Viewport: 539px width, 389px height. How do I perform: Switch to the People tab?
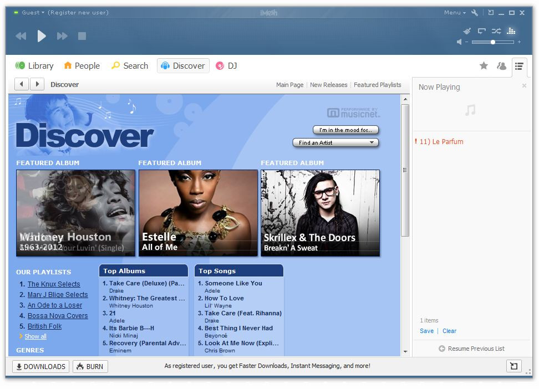(x=82, y=65)
